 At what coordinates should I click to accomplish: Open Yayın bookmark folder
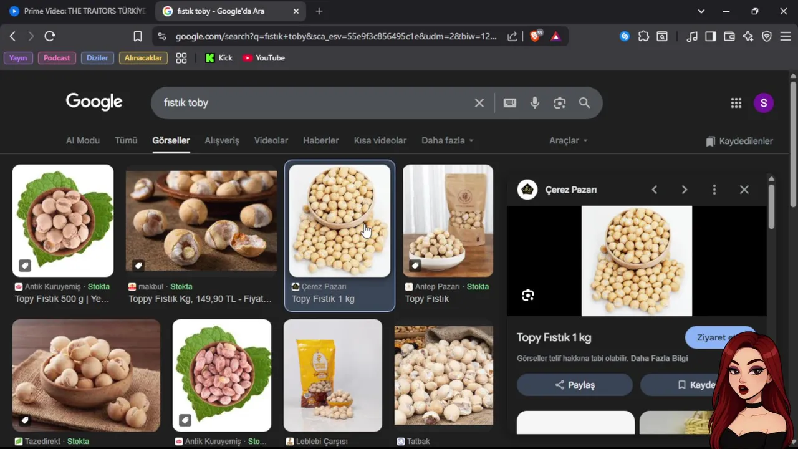click(18, 58)
